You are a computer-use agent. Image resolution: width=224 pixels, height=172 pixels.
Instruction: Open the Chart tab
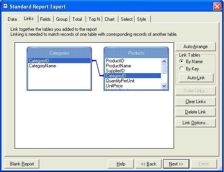[110, 19]
